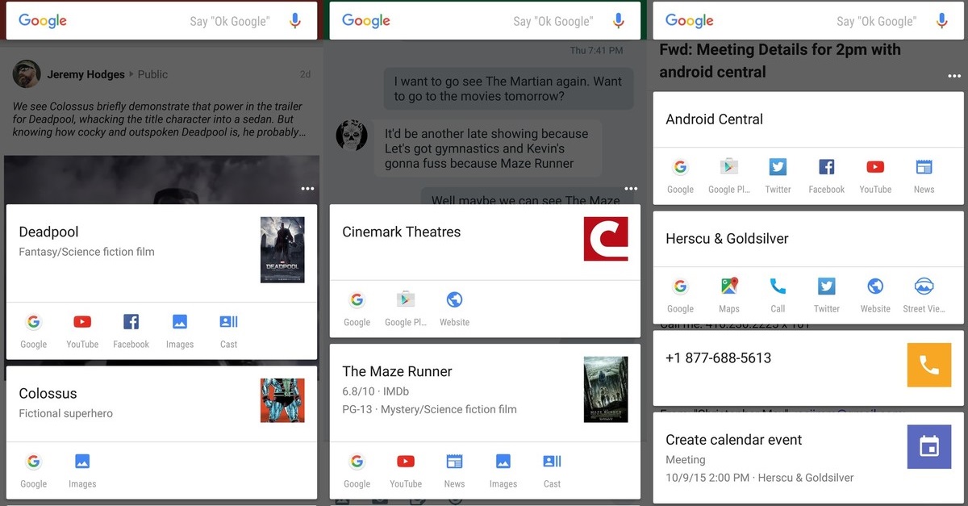The image size is (968, 506).
Task: Tap the microphone in the right screen search bar
Action: pos(941,21)
